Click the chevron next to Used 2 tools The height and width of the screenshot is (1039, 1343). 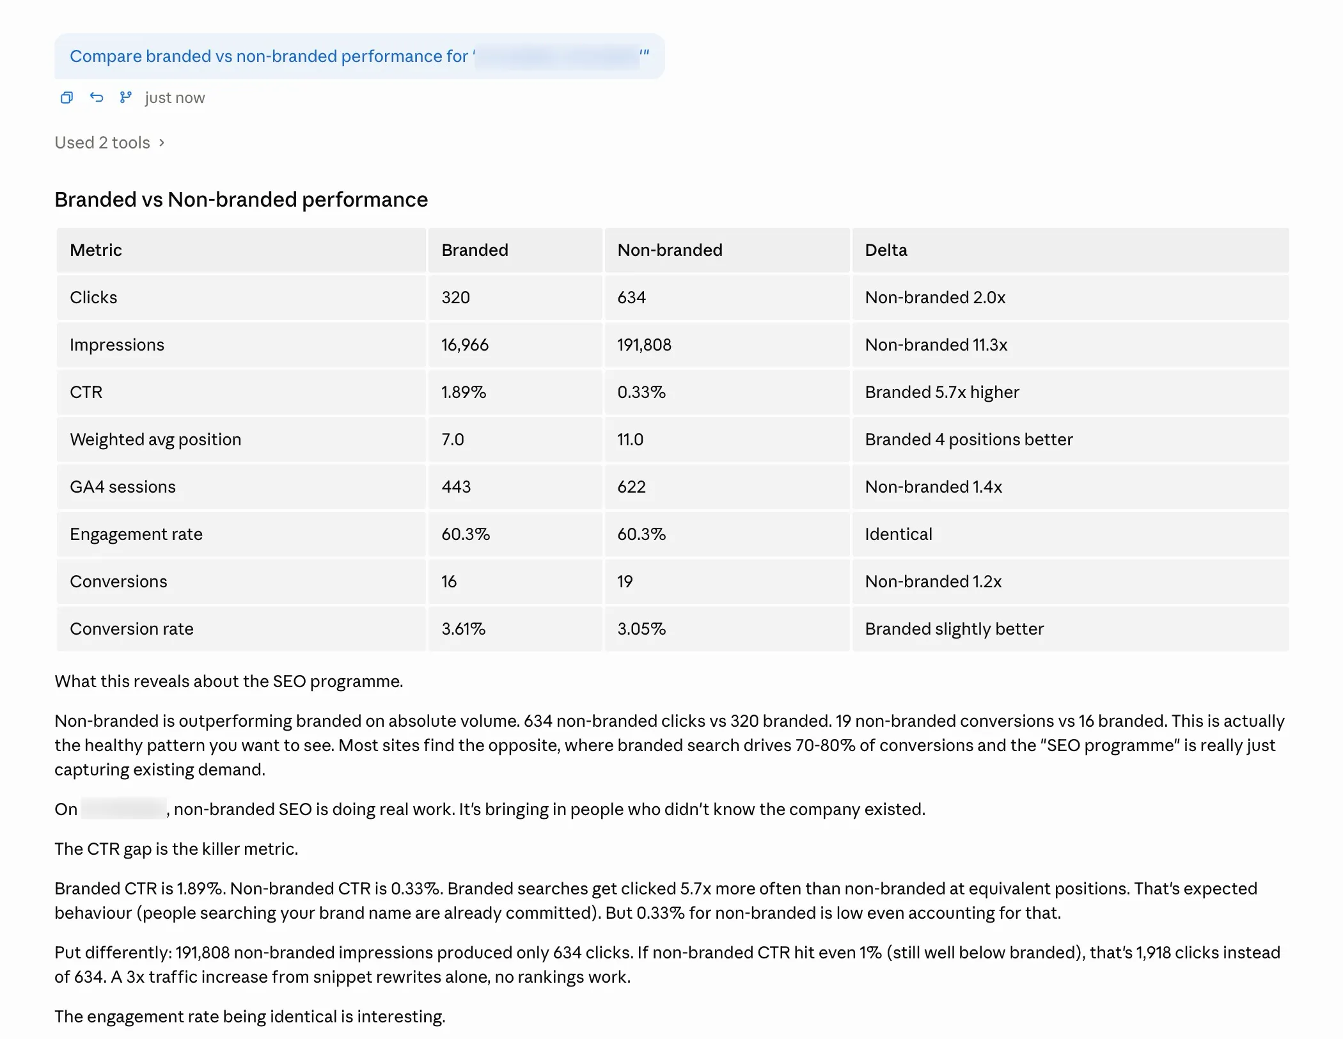162,143
